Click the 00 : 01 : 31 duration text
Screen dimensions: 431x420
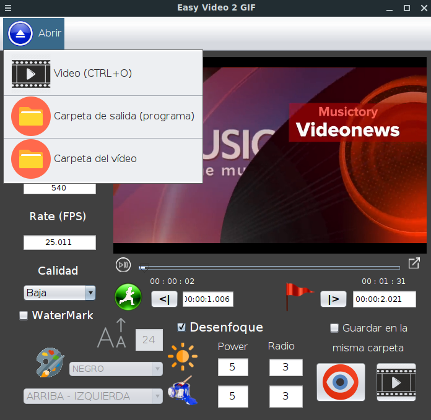coord(383,281)
